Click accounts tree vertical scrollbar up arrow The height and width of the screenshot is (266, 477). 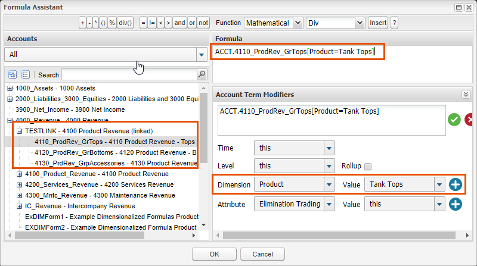tap(203, 88)
